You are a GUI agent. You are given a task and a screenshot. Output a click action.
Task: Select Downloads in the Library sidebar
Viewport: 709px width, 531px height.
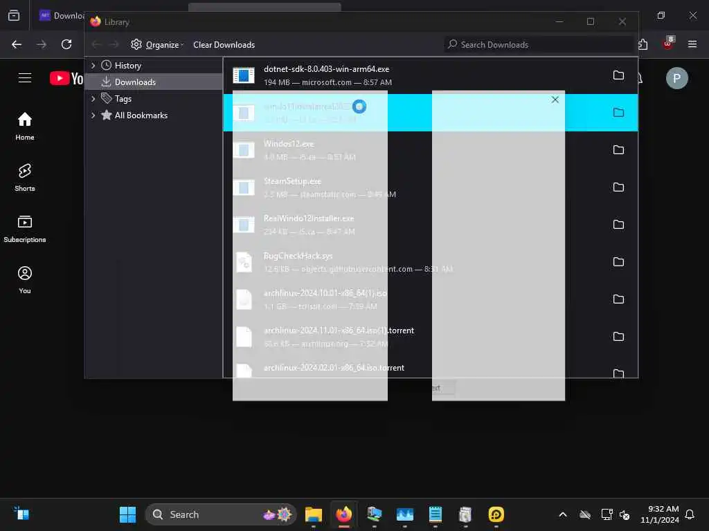tap(153, 82)
